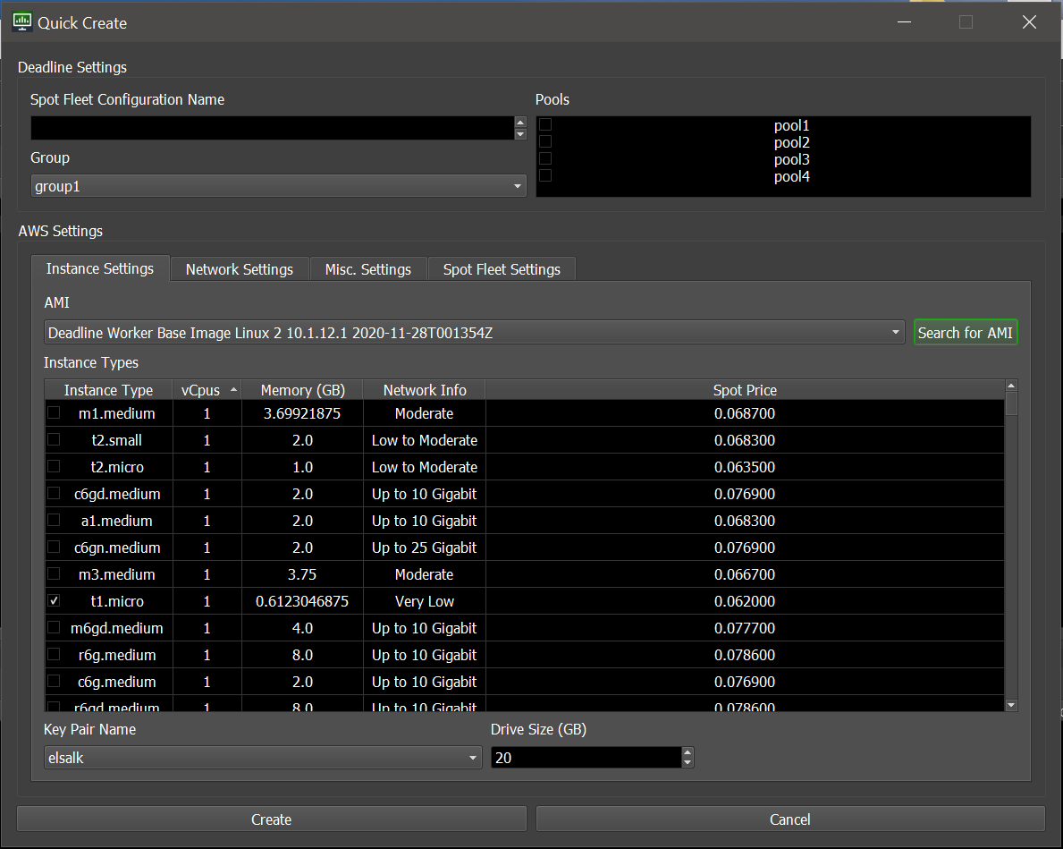
Task: Tick the c6gn.medium instance checkbox
Action: click(x=55, y=547)
